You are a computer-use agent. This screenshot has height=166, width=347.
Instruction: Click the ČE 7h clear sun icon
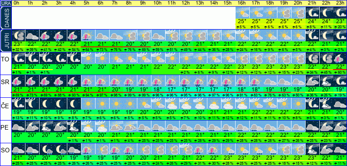(x=116, y=104)
